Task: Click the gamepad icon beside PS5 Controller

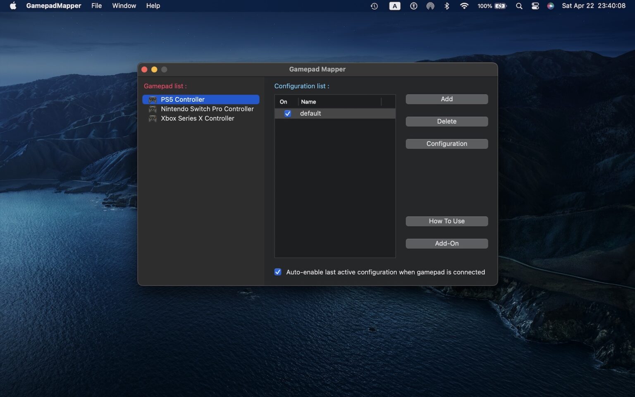Action: (153, 99)
